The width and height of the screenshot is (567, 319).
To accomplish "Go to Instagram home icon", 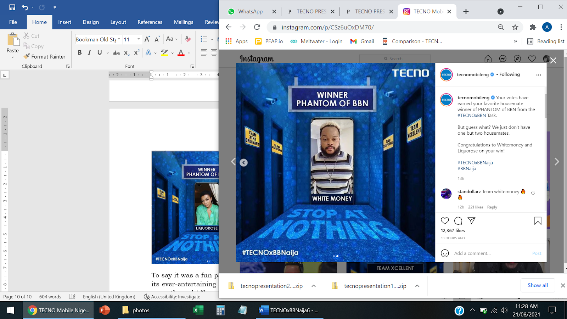I will pyautogui.click(x=488, y=59).
